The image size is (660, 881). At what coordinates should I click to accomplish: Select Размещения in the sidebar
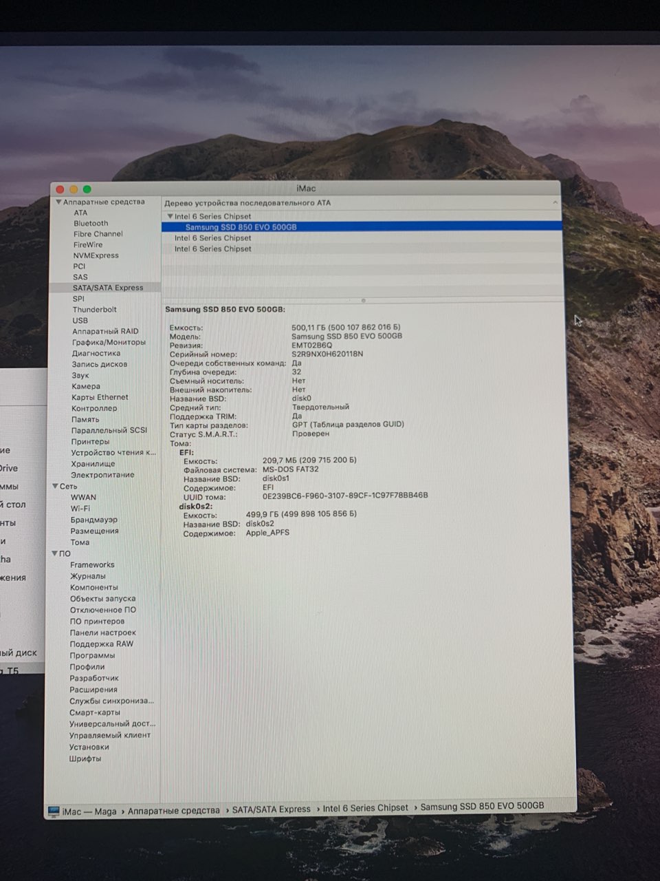(x=94, y=531)
